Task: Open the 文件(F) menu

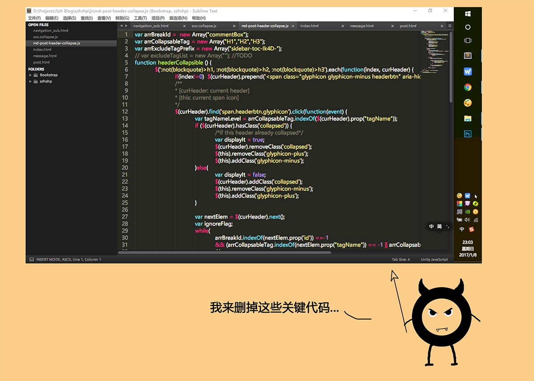Action: (x=34, y=18)
